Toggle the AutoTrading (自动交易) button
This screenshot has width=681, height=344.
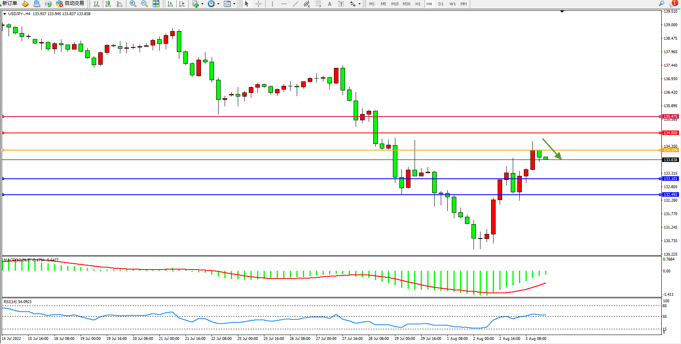(x=70, y=4)
